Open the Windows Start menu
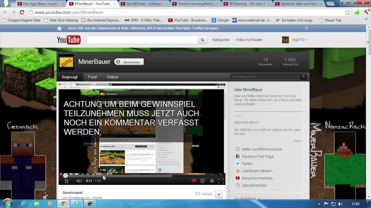 tap(8, 203)
